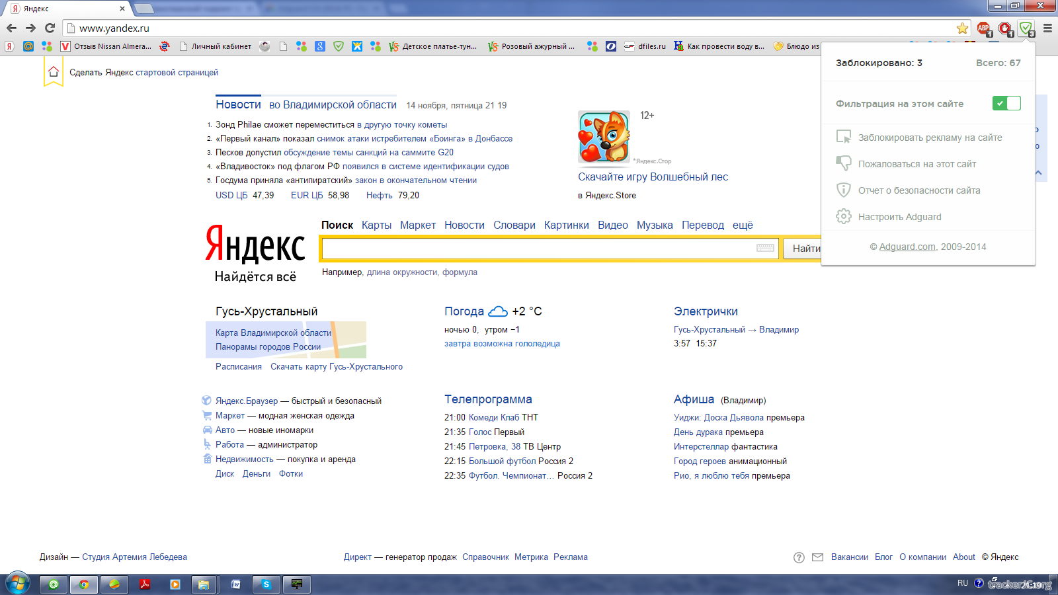Viewport: 1058px width, 595px height.
Task: Toggle Adguard filtering on this site
Action: pyautogui.click(x=1006, y=103)
